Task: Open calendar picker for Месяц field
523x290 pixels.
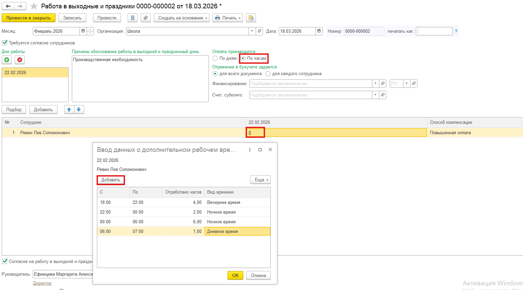Action: (83, 31)
